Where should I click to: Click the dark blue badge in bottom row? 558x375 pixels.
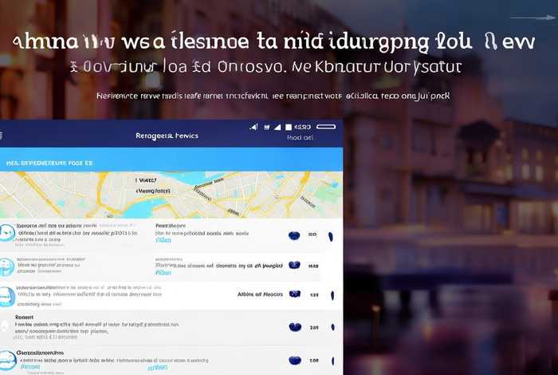[294, 360]
